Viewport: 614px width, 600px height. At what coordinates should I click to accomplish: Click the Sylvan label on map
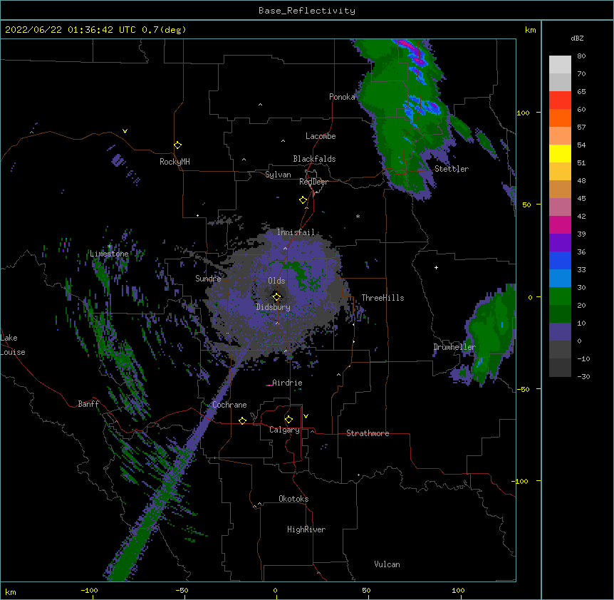click(x=278, y=175)
